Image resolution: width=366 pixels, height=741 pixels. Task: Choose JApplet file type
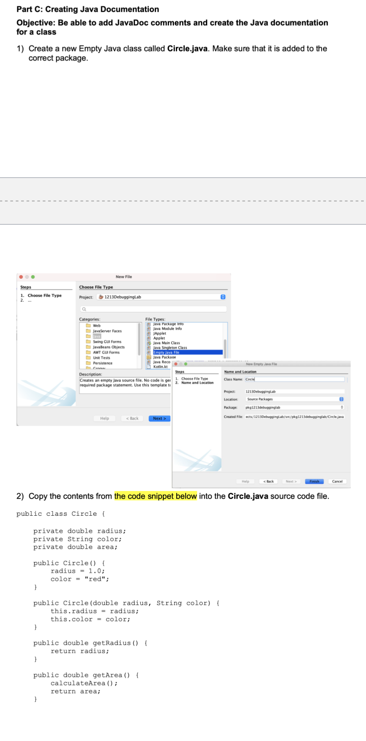click(157, 334)
